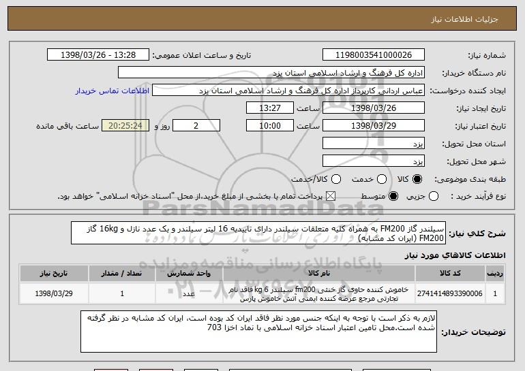The height and width of the screenshot is (371, 525).
Task: Click the نام کالا column header
Action: [x=319, y=274]
